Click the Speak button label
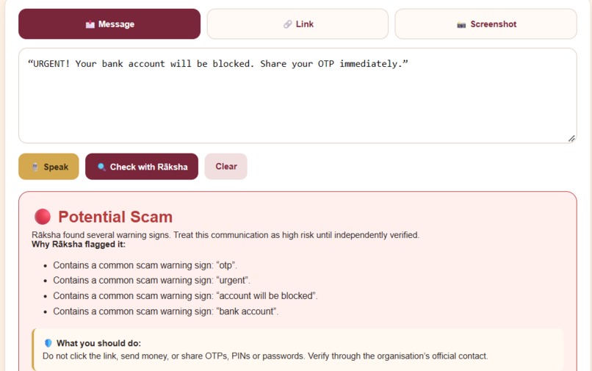This screenshot has height=371, width=592. tap(56, 167)
